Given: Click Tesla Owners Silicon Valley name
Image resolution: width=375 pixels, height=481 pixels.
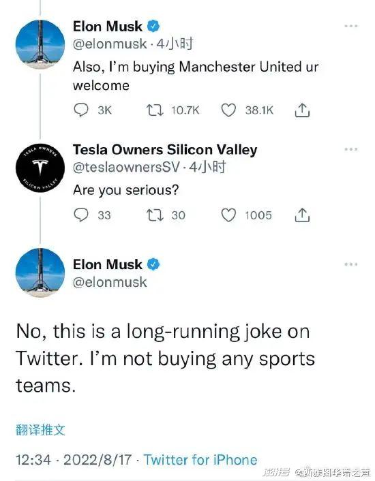Looking at the screenshot, I should [165, 150].
